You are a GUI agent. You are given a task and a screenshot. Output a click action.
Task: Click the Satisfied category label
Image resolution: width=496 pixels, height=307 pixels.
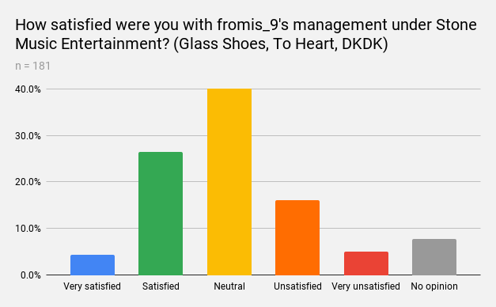pos(161,286)
